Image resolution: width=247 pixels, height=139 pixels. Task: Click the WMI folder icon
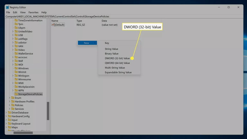click(16, 83)
